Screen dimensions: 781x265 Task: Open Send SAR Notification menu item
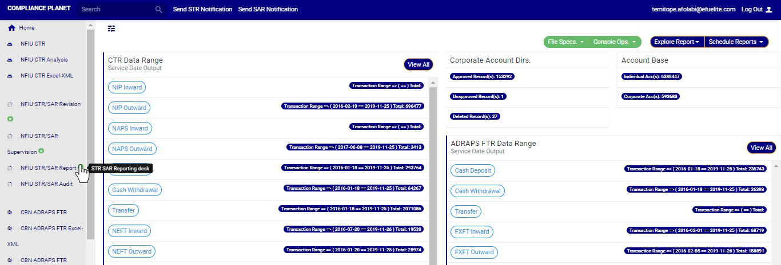click(x=268, y=10)
